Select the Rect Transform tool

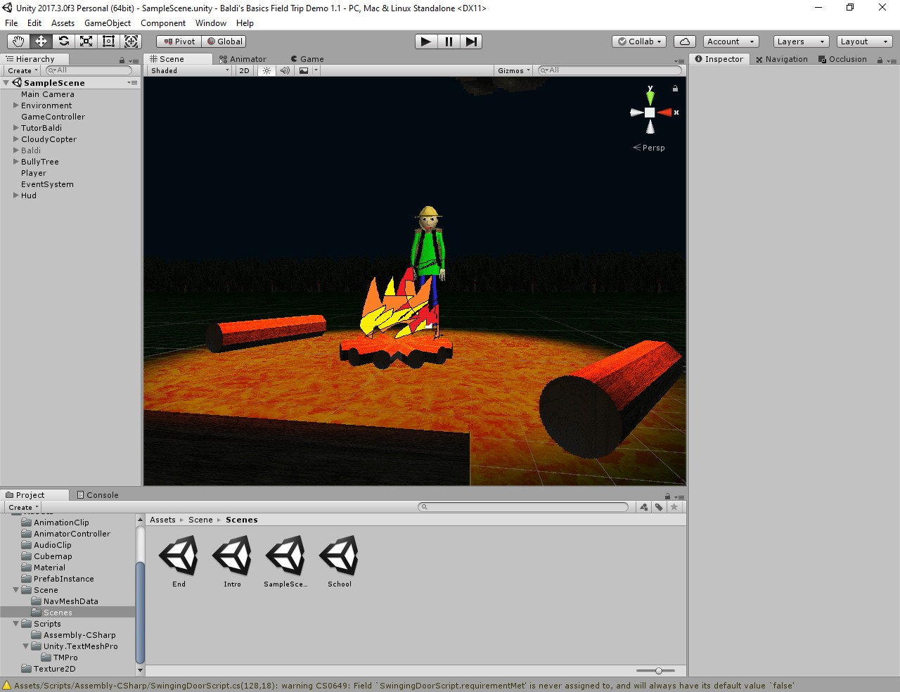pyautogui.click(x=108, y=41)
